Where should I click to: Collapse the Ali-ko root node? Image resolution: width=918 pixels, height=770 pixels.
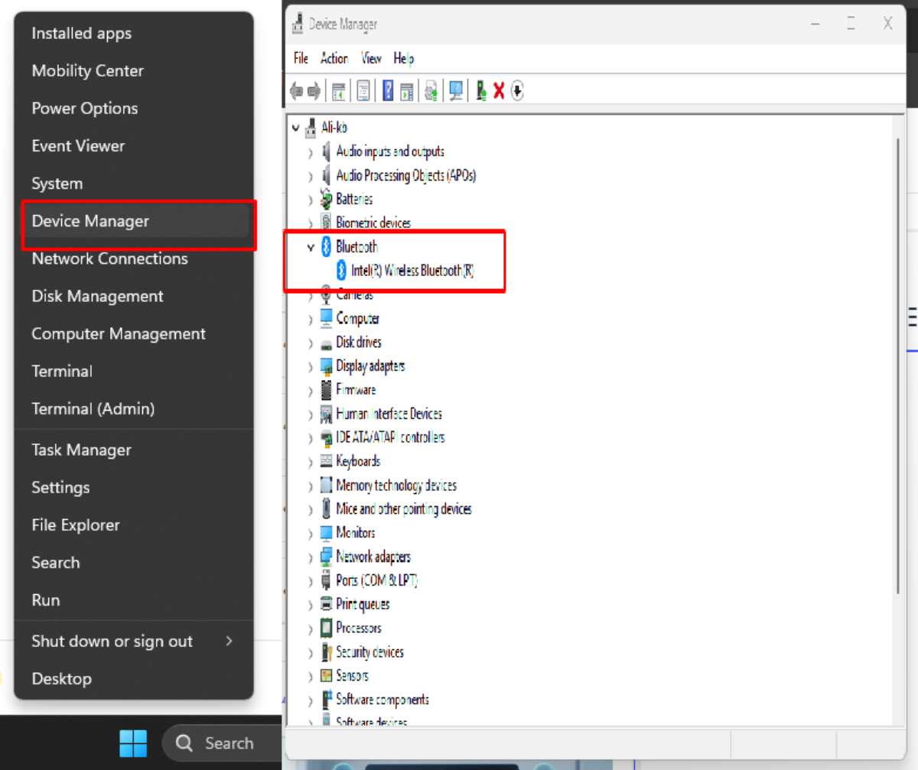click(295, 128)
